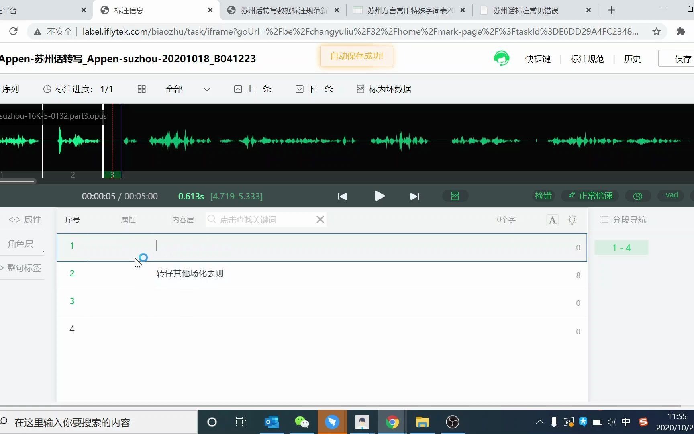Select transcript row 4
Image resolution: width=694 pixels, height=434 pixels.
click(x=322, y=330)
